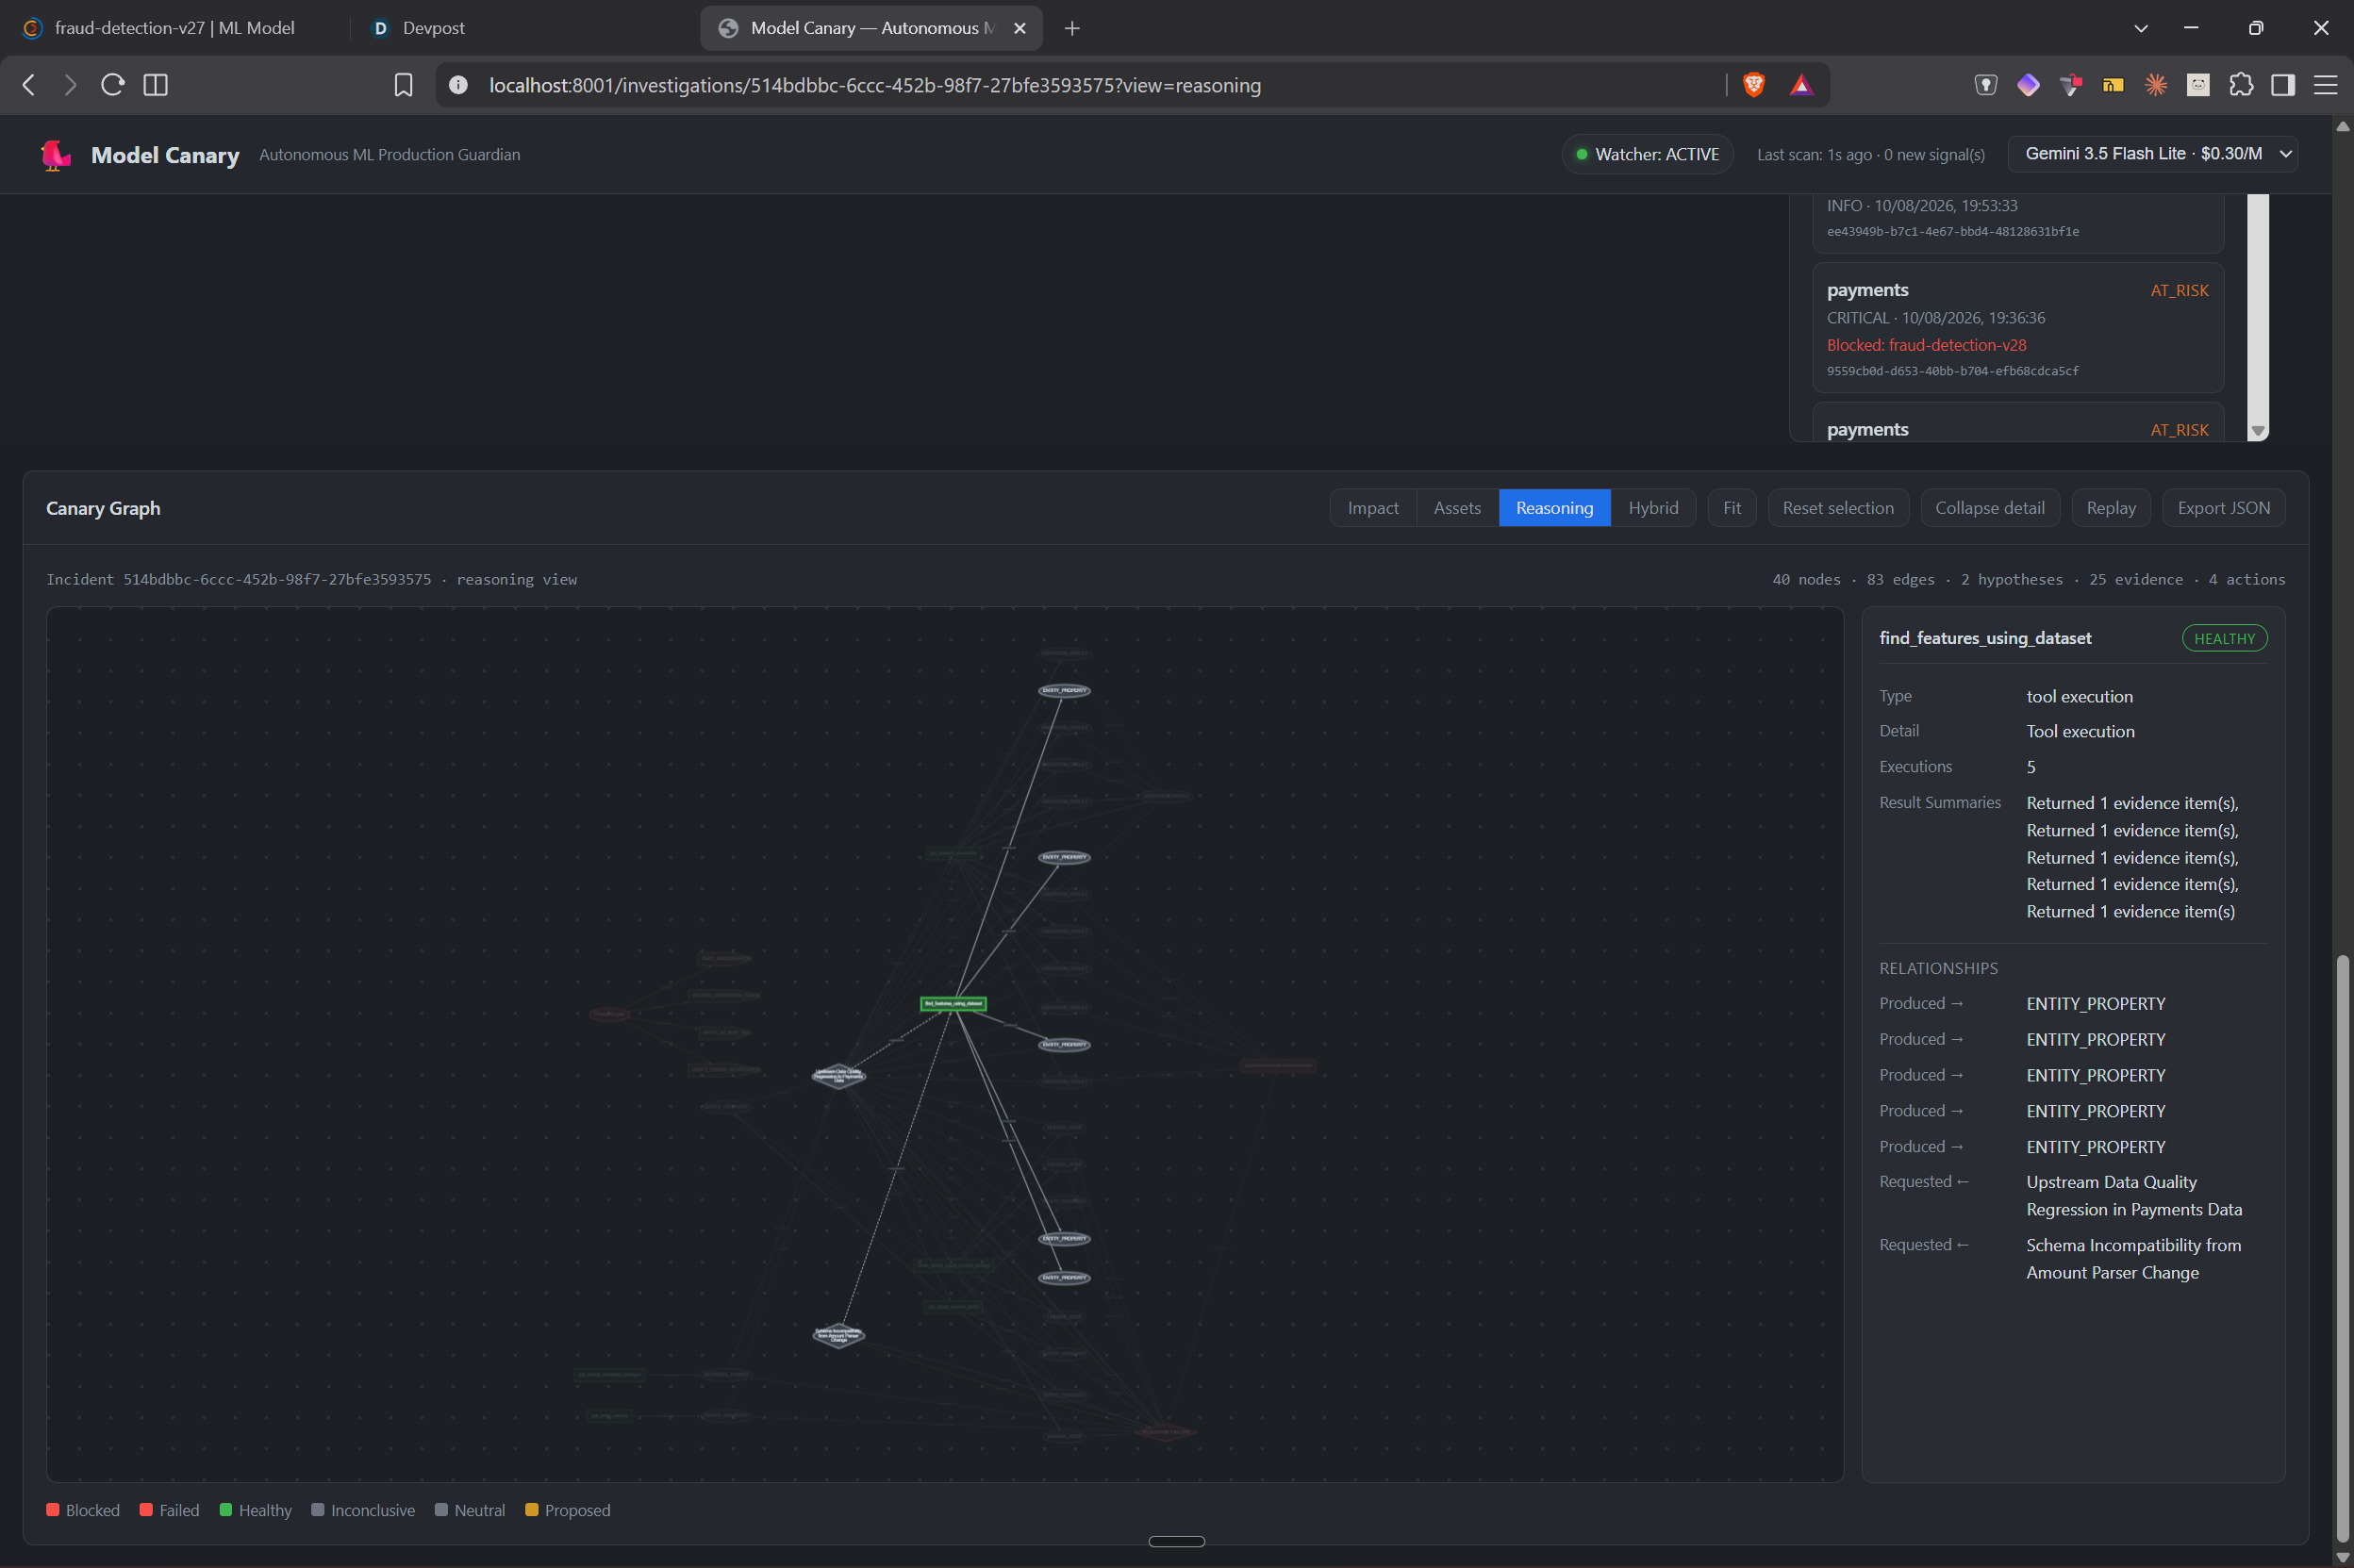Click the Export JSON button
Image resolution: width=2354 pixels, height=1568 pixels.
point(2223,508)
